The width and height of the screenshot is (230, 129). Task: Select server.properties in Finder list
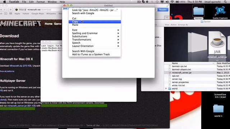tap(197, 82)
